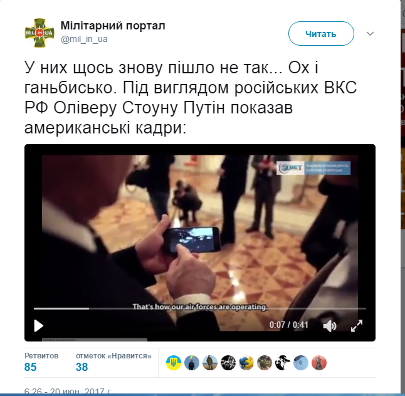Click the Читать follow button
Image resolution: width=405 pixels, height=396 pixels.
(x=321, y=34)
